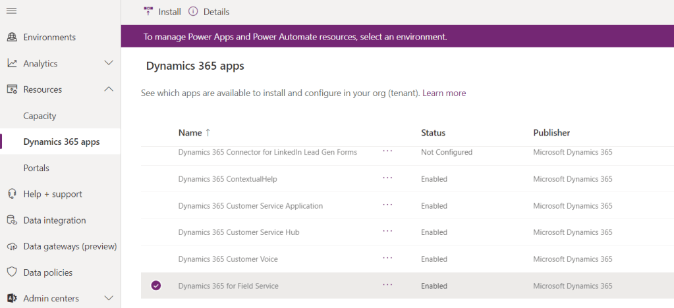Open more options for Customer Voice row
Screen dimensions: 674x308
tap(387, 259)
